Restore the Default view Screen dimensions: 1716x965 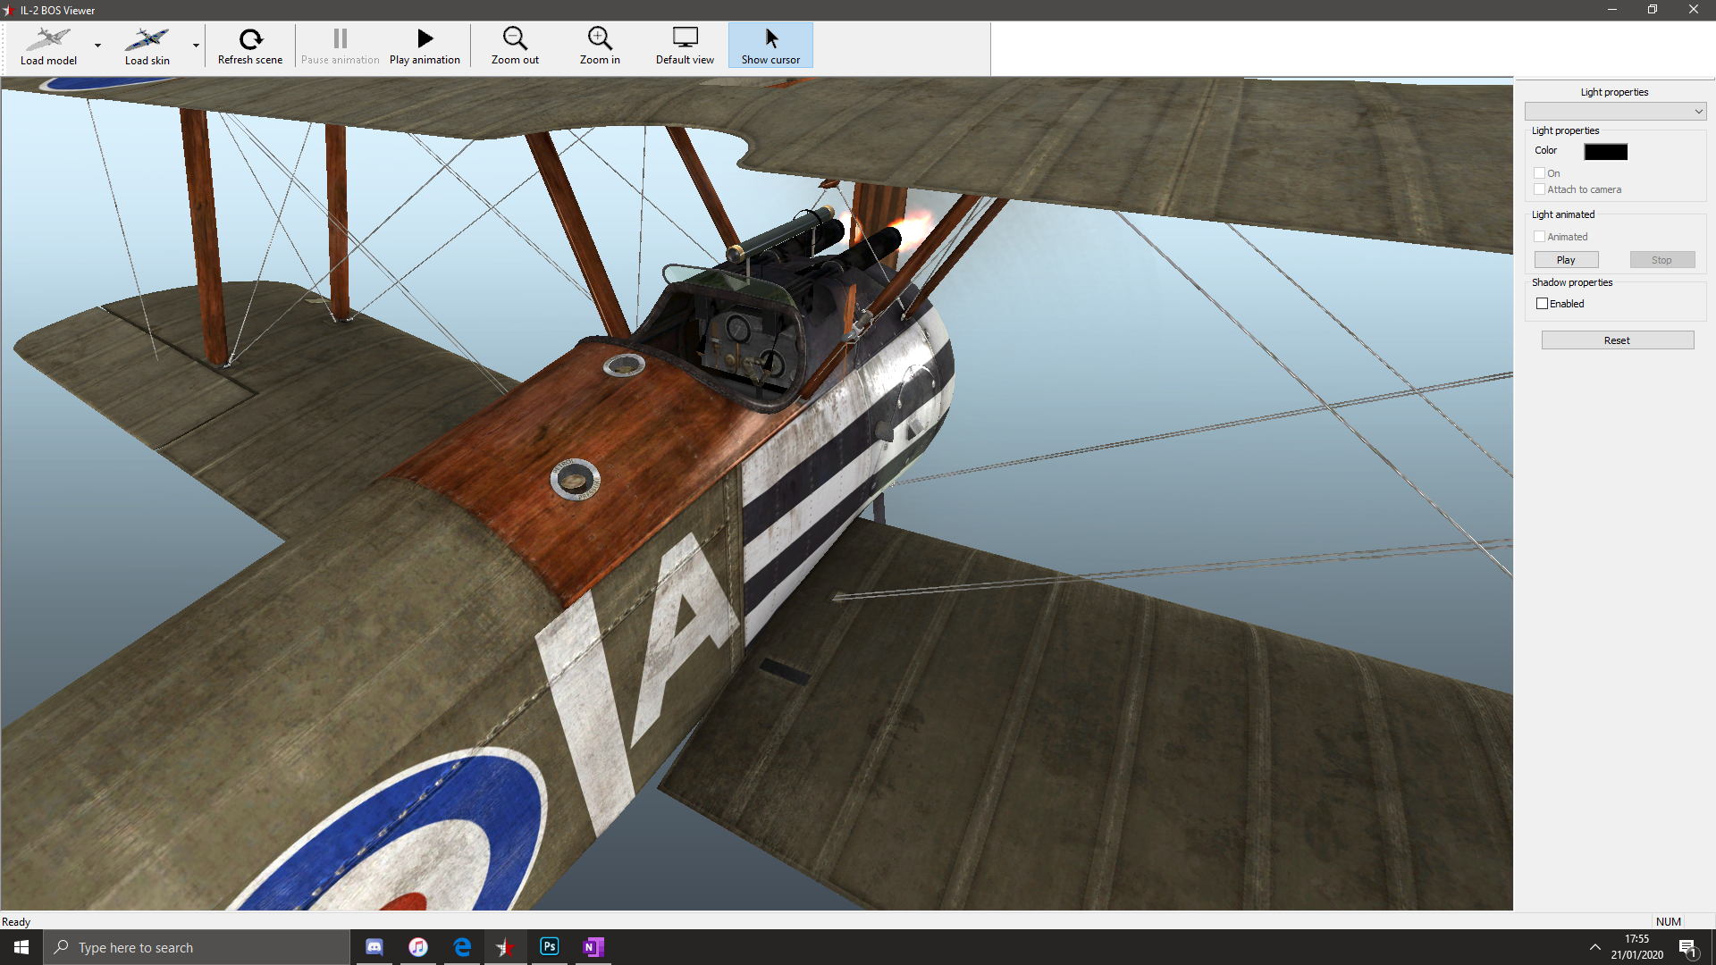(x=685, y=46)
